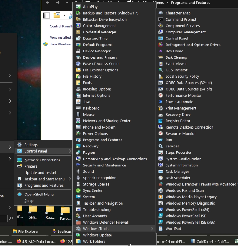The image size is (238, 246).
Task: Click the Favo... desktop folder shortcut
Action: [65, 213]
